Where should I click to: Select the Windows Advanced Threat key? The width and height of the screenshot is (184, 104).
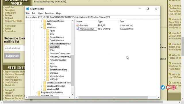(59, 83)
